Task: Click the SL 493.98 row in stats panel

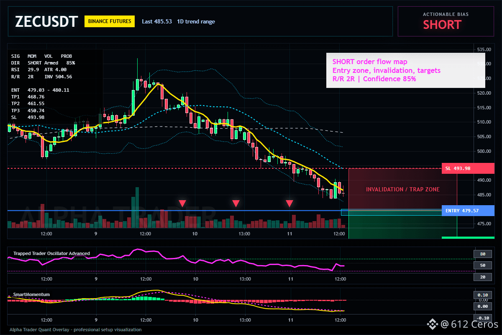Action: pos(28,117)
